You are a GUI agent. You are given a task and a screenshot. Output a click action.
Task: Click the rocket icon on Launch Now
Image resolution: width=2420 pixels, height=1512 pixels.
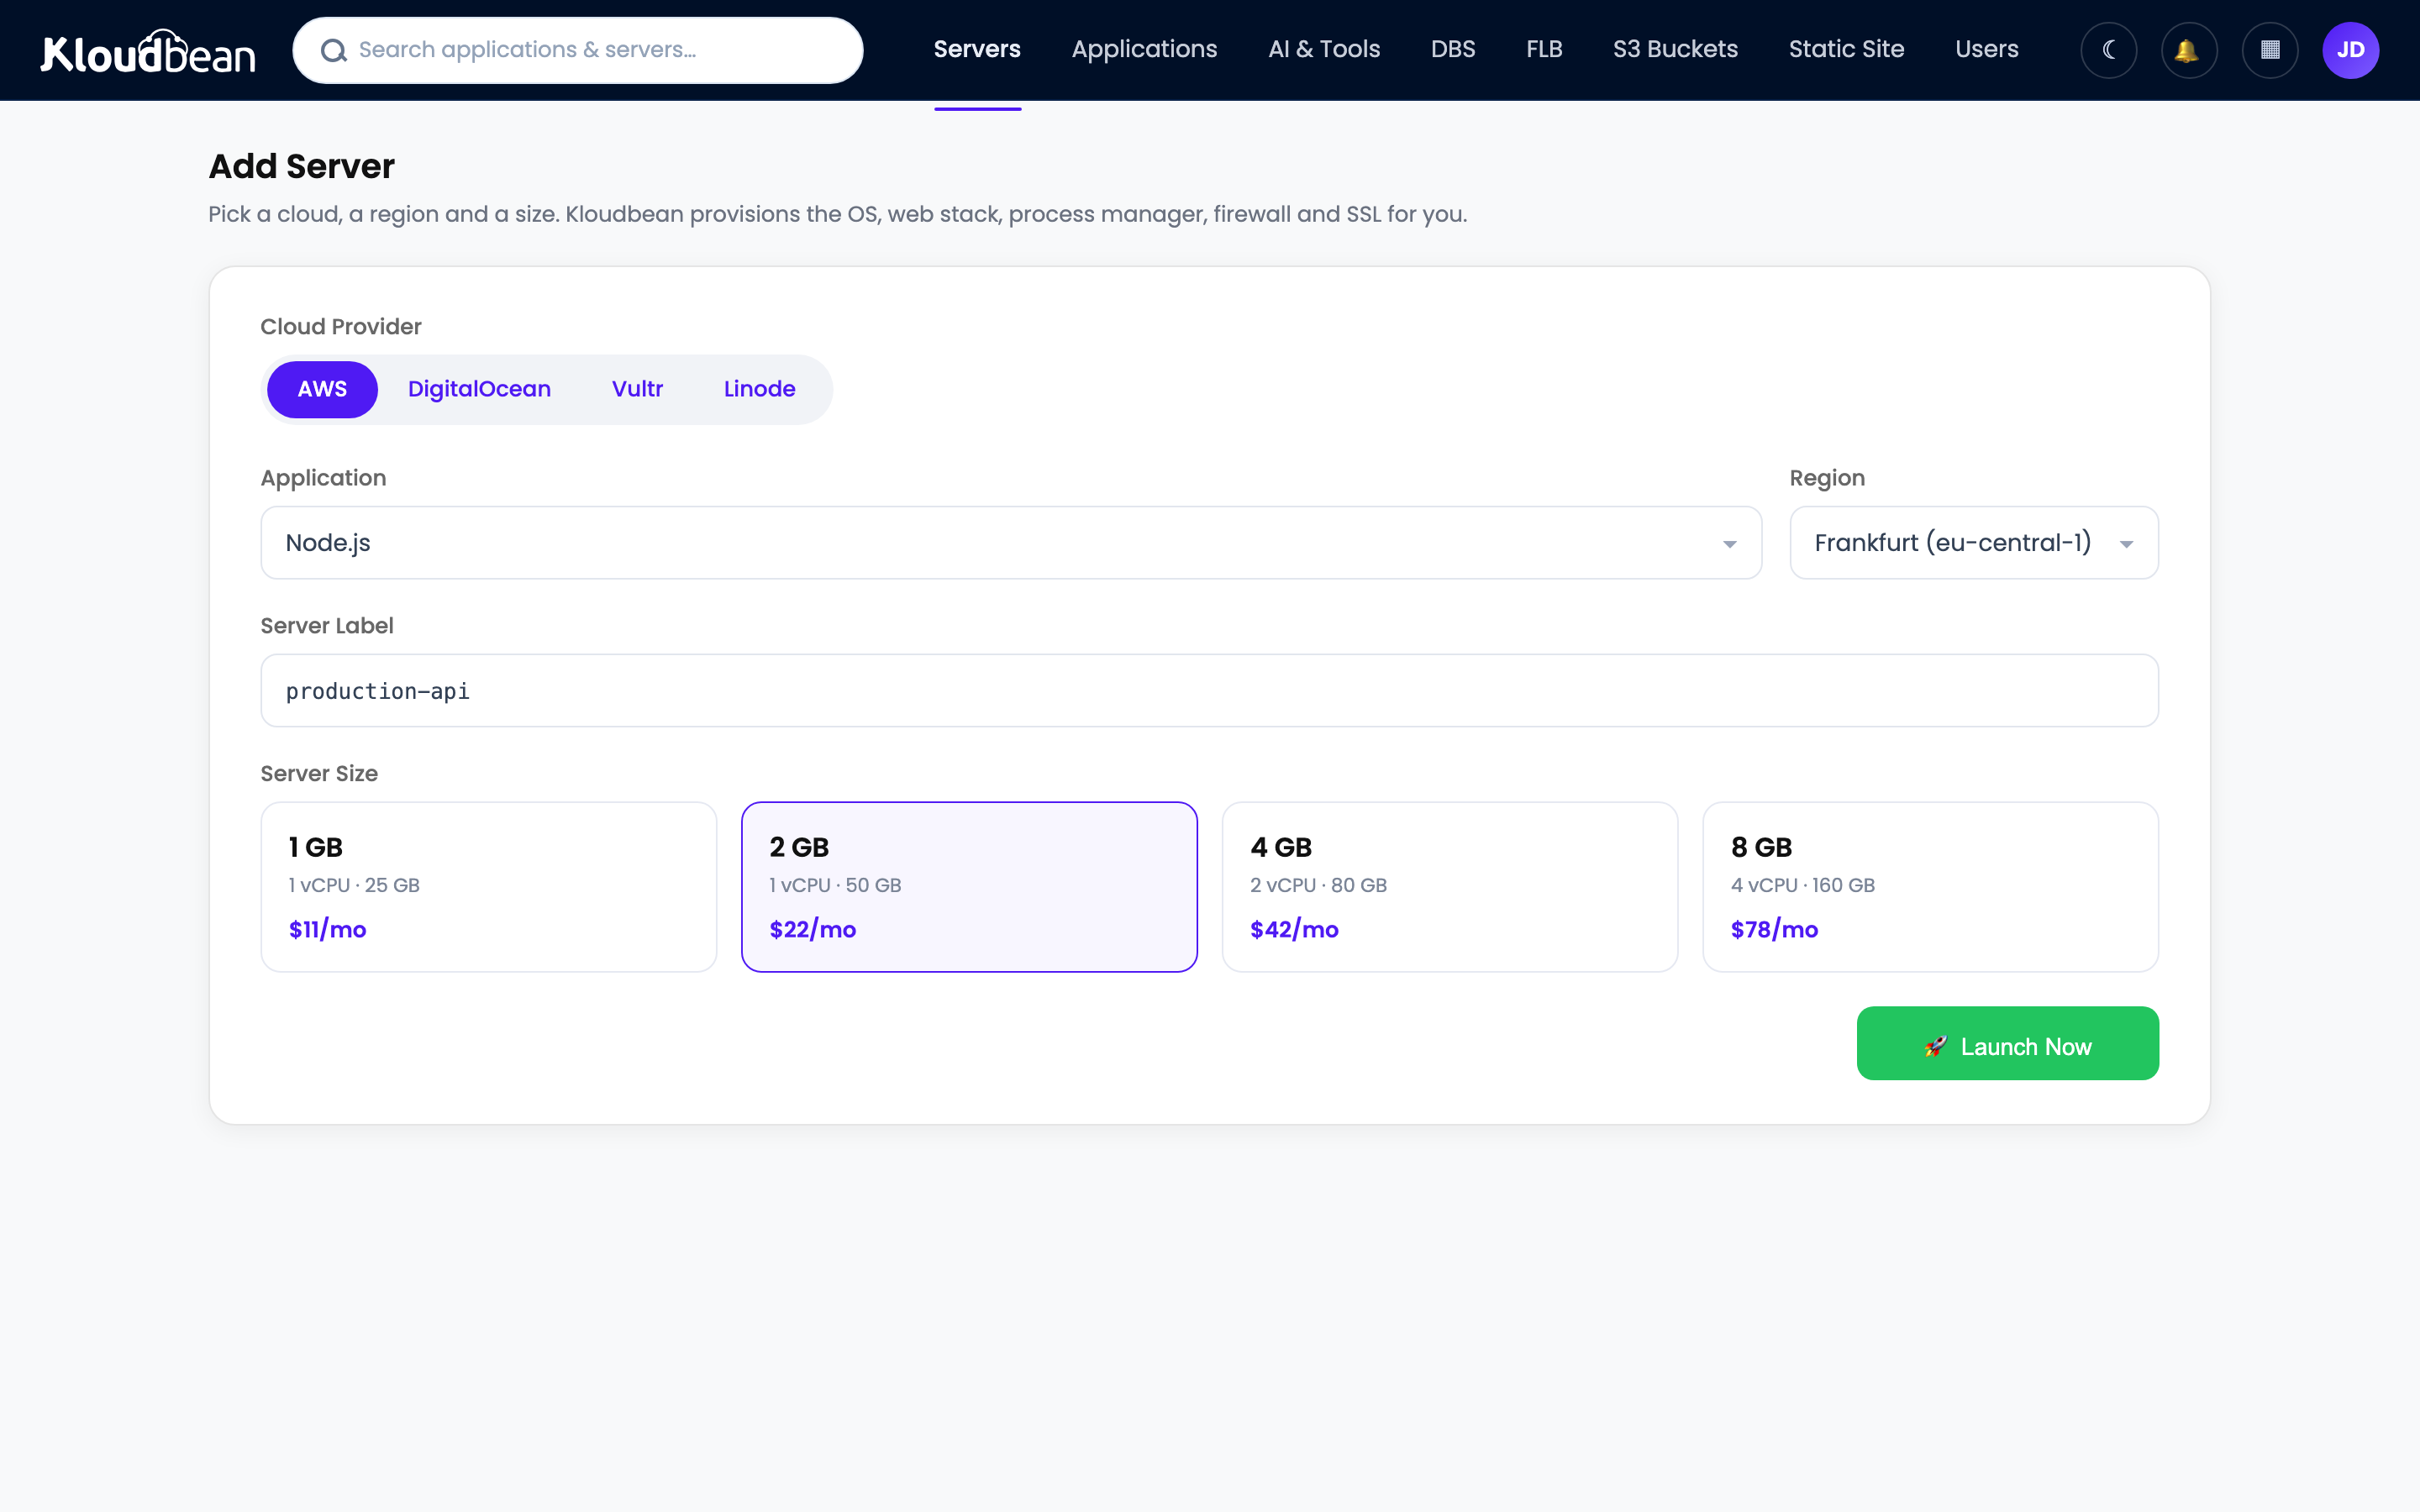point(1936,1046)
